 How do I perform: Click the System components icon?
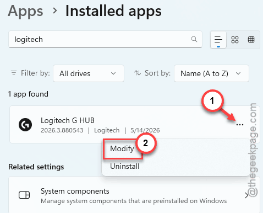tap(24, 195)
